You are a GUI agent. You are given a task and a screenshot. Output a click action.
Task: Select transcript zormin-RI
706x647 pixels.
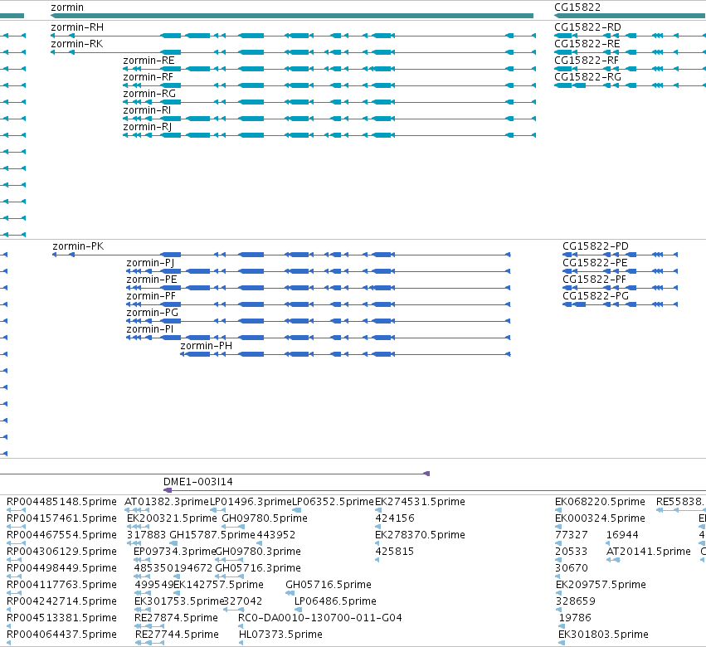(329, 119)
